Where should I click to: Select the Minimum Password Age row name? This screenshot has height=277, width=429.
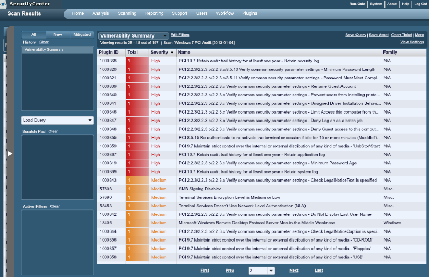(267, 163)
